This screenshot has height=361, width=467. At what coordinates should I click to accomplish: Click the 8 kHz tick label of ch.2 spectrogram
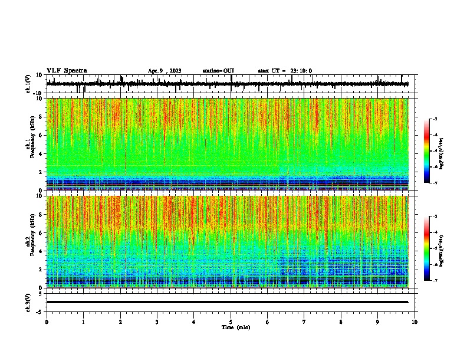[41, 215]
